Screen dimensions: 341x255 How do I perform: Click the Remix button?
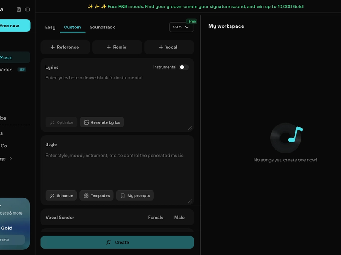[x=117, y=47]
